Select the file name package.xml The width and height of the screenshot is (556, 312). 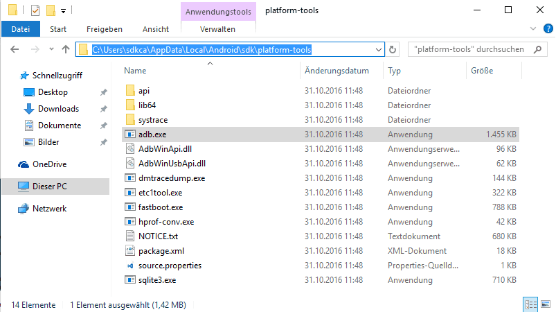[x=161, y=251]
